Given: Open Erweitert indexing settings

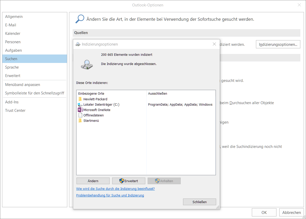Looking at the screenshot, I should (x=129, y=181).
